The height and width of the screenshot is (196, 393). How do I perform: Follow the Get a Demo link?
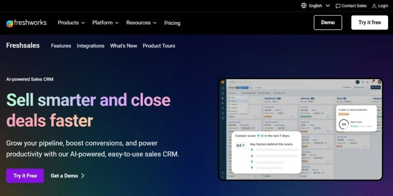click(68, 176)
